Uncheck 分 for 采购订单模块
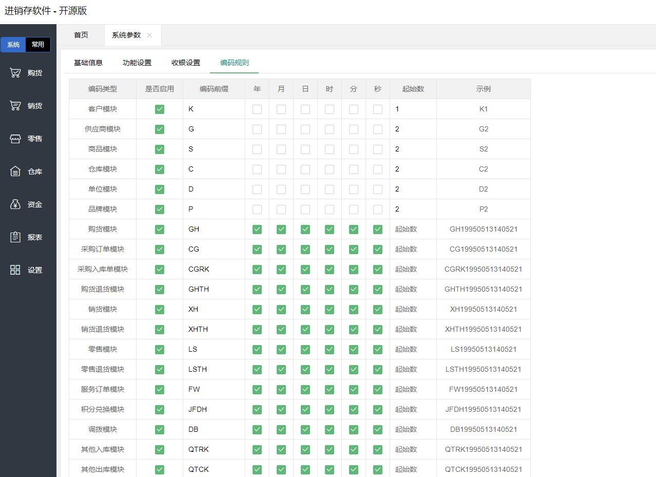This screenshot has width=656, height=477. (354, 249)
